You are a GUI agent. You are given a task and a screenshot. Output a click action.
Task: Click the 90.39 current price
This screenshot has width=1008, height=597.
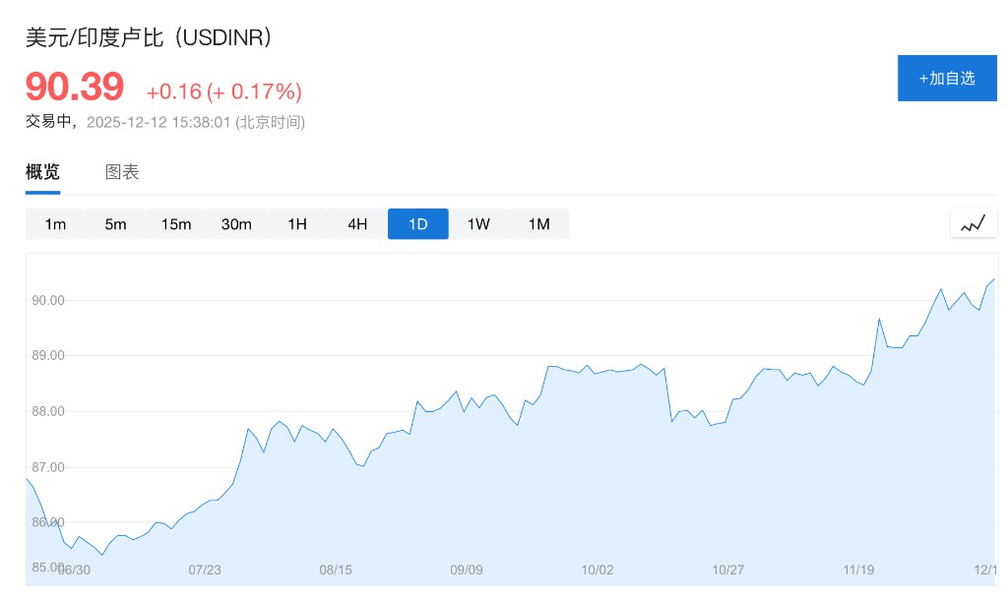click(75, 88)
